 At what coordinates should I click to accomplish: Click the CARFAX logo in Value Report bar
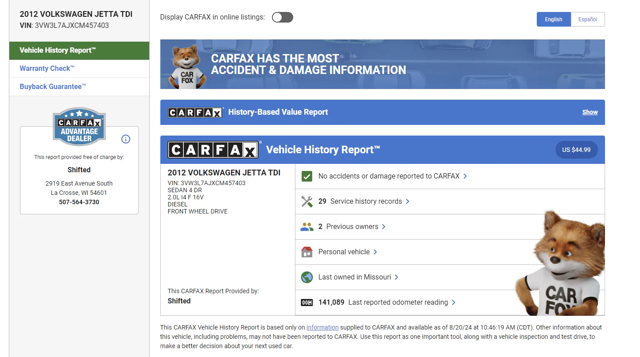click(195, 113)
